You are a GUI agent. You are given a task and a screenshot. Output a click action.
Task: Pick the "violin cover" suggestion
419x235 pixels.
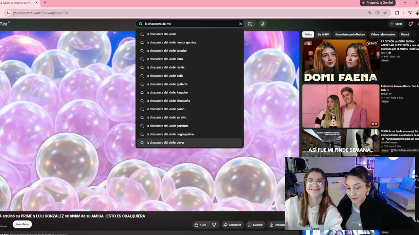point(190,143)
